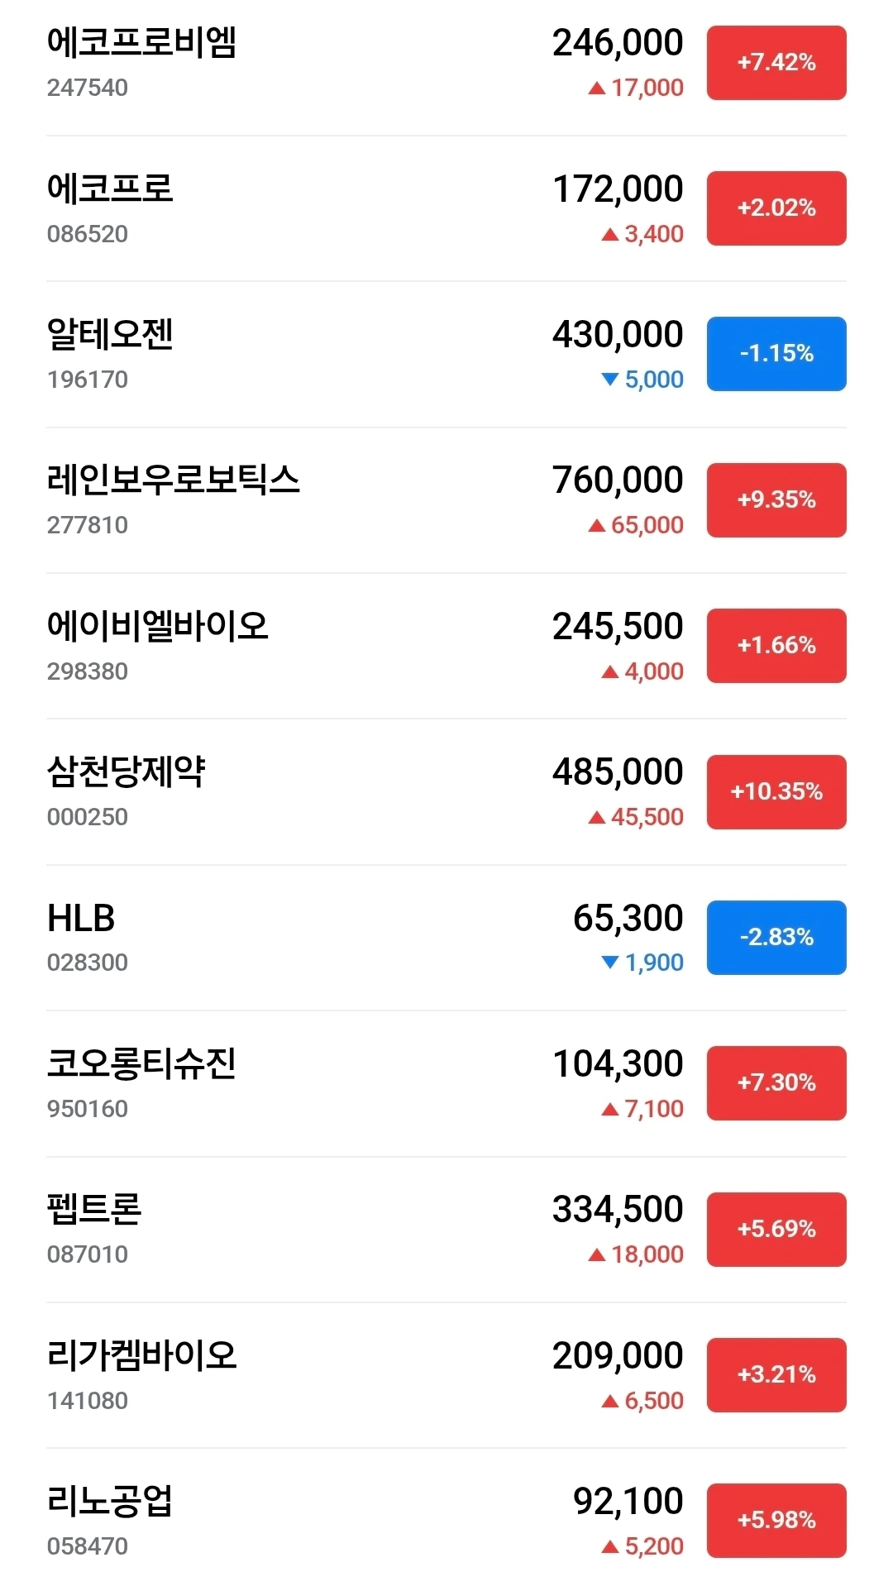This screenshot has height=1591, width=893.
Task: Tap the +10.35% change badge
Action: click(x=776, y=792)
